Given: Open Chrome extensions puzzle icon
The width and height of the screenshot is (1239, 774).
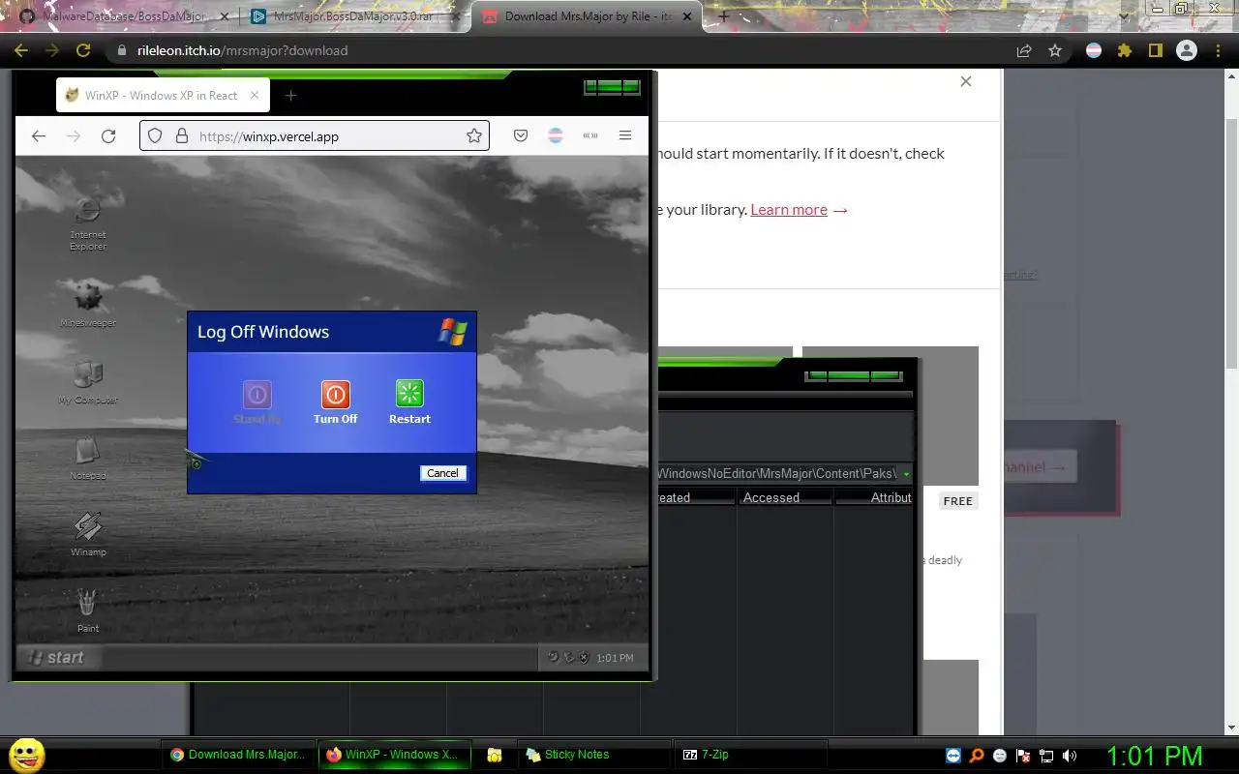Looking at the screenshot, I should point(1125,50).
